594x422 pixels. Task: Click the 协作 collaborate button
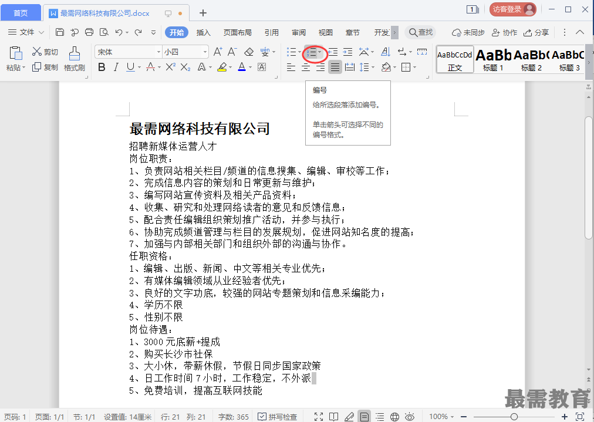[504, 33]
